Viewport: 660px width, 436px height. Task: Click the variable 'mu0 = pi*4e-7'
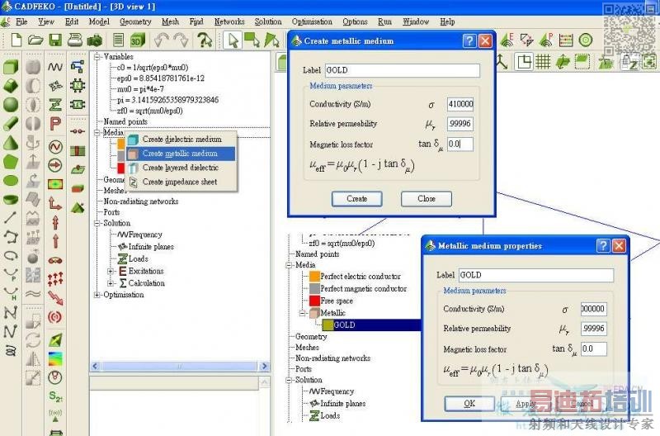point(140,89)
